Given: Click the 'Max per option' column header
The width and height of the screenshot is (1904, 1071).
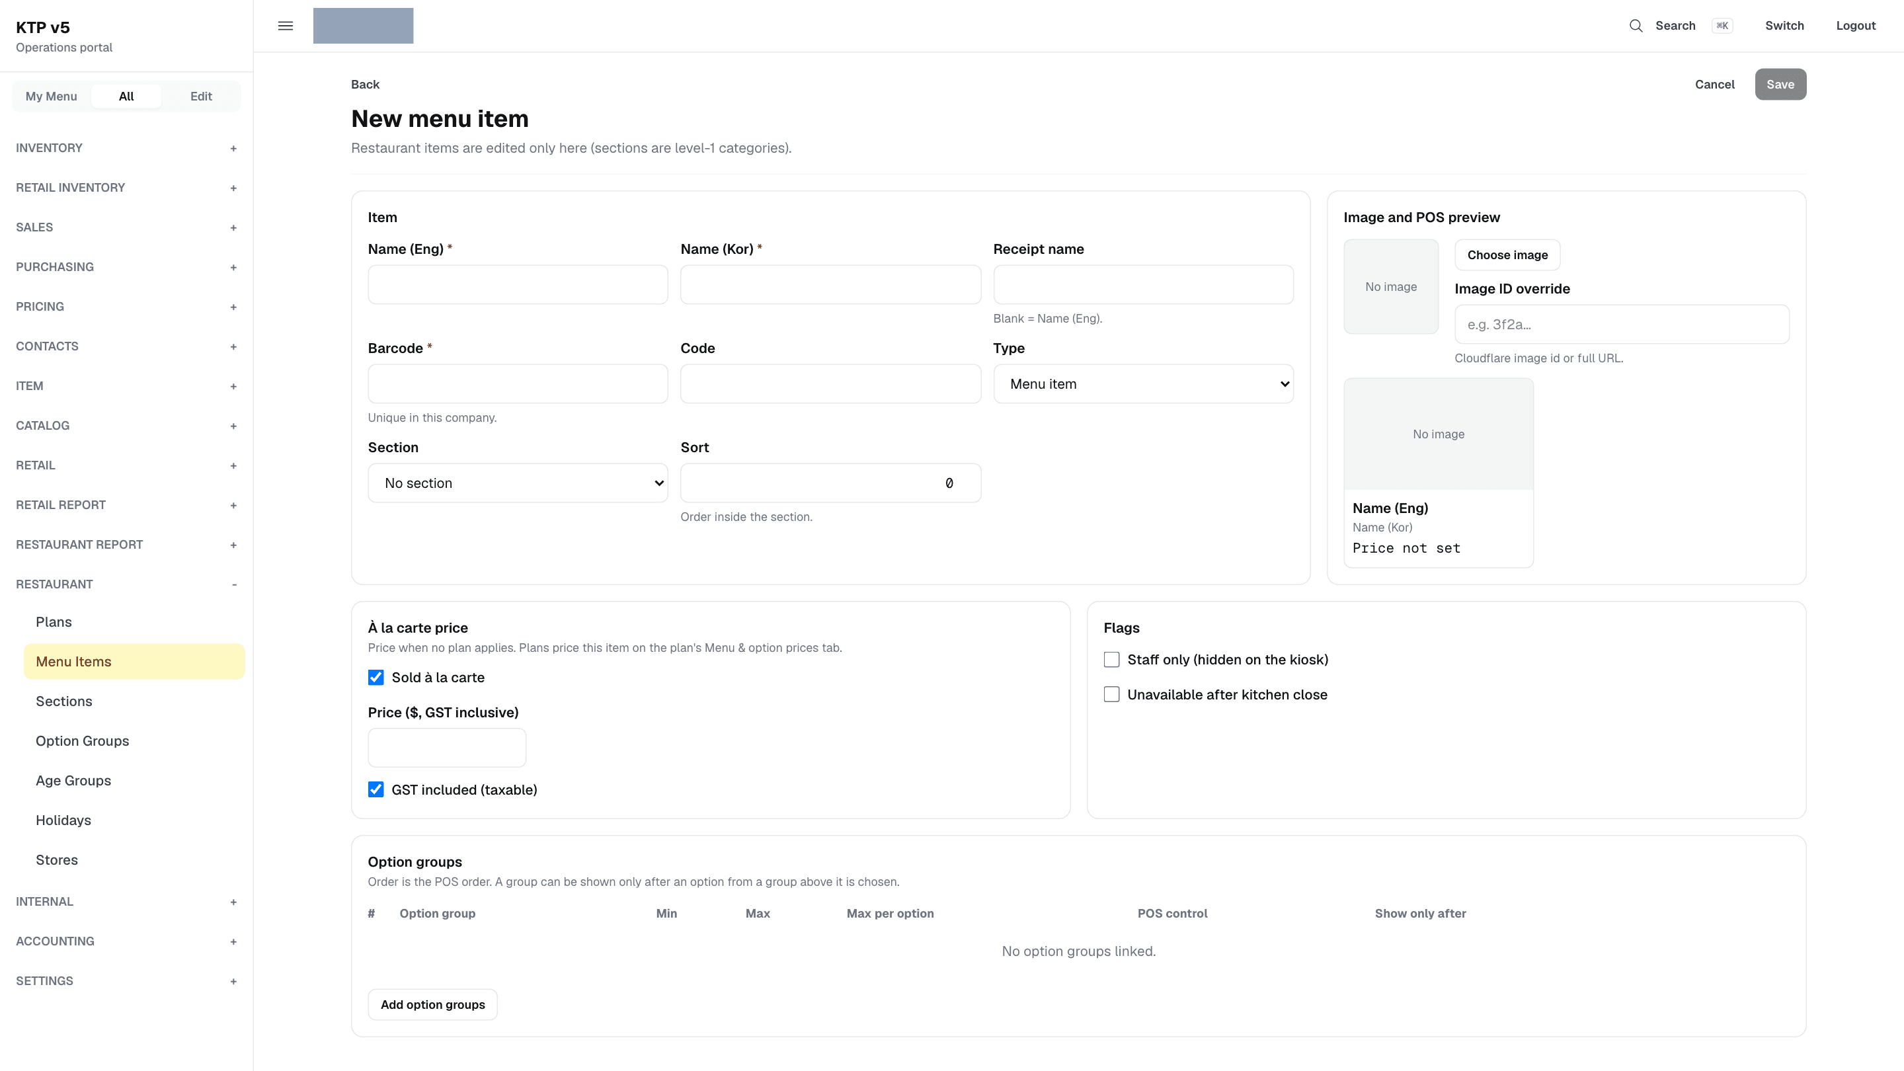Looking at the screenshot, I should [x=890, y=914].
